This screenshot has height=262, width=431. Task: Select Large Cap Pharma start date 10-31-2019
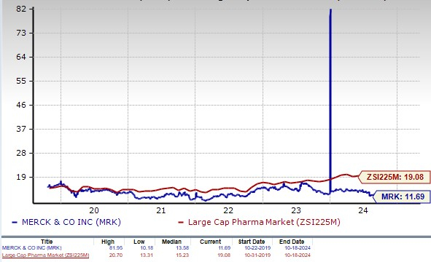(x=257, y=255)
